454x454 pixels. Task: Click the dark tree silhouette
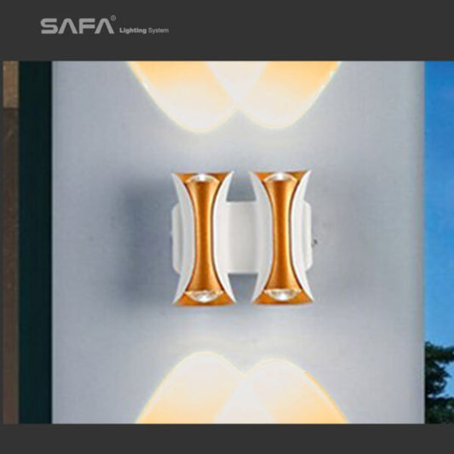pyautogui.click(x=439, y=383)
